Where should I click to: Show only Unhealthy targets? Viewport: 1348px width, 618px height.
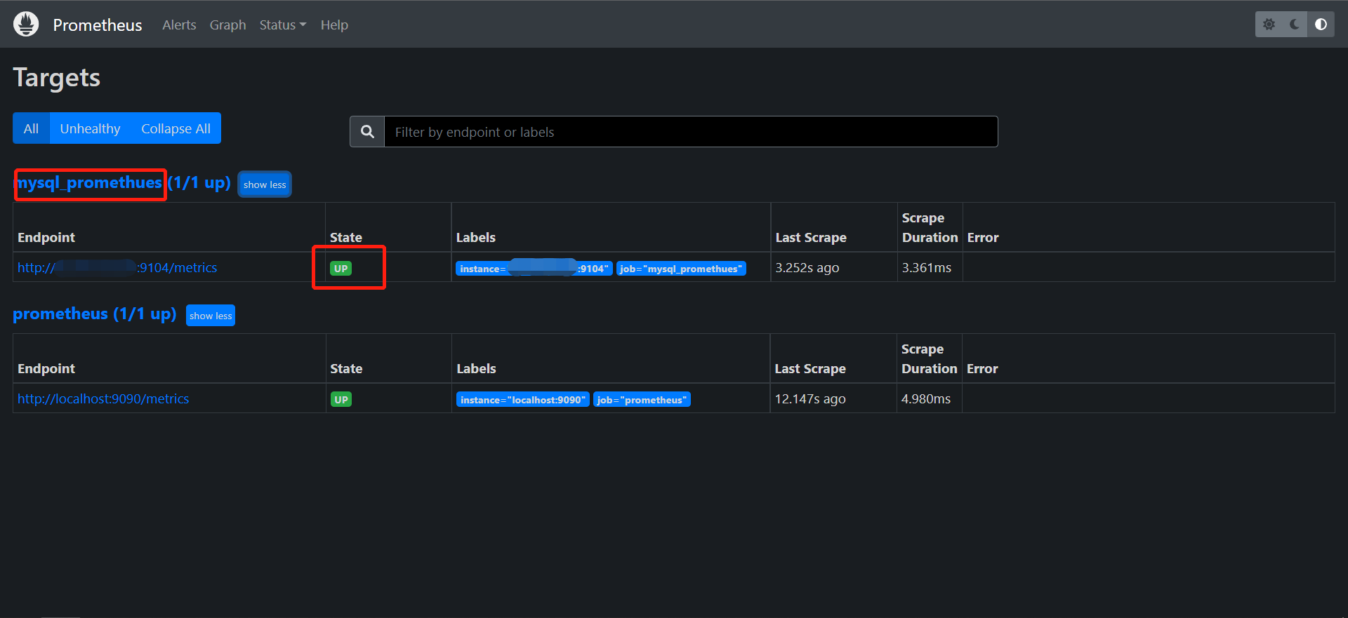[90, 128]
